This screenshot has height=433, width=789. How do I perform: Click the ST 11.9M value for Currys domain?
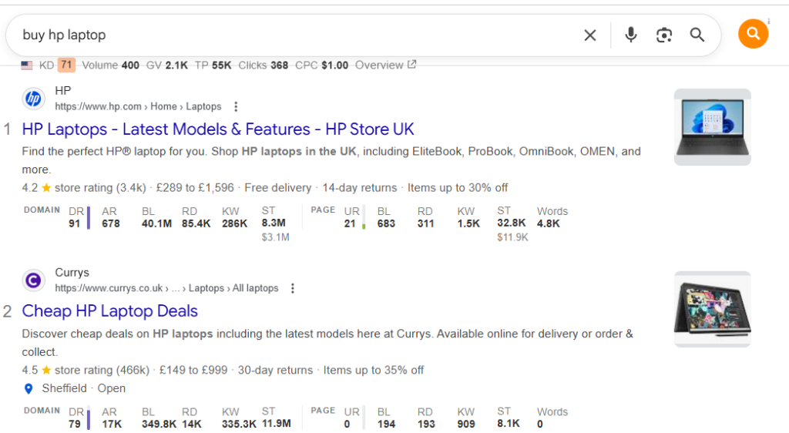tap(277, 424)
